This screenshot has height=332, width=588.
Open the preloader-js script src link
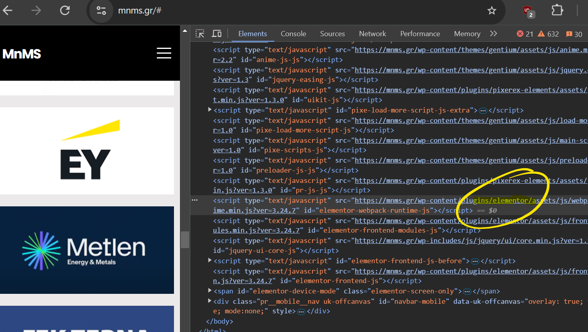471,160
